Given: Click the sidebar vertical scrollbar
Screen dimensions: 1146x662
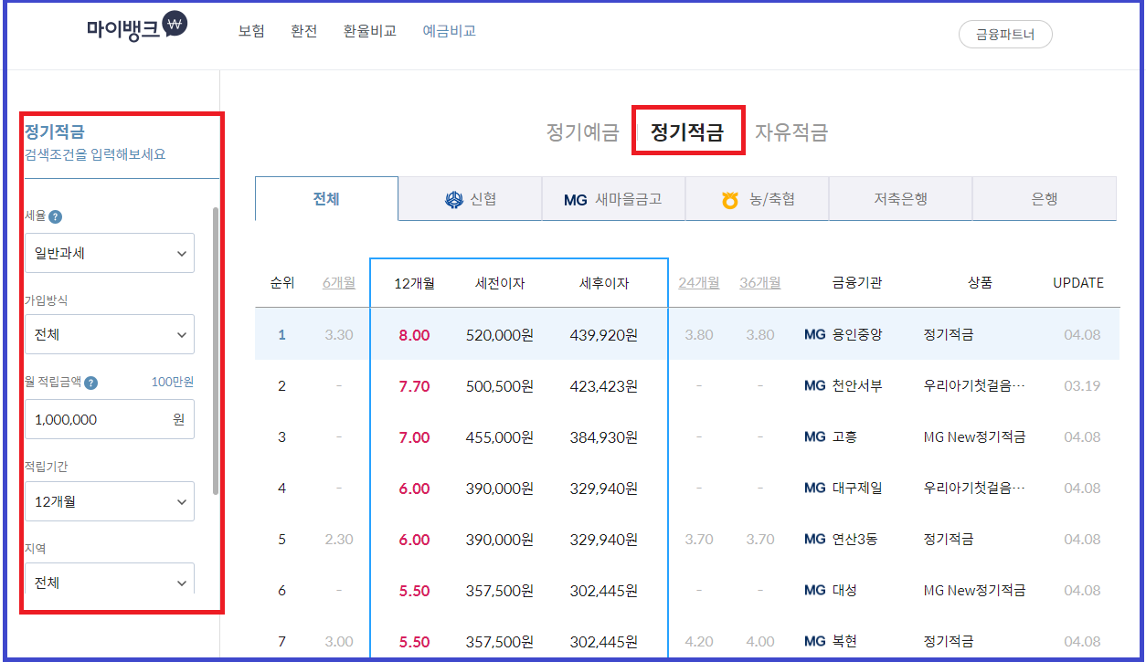Looking at the screenshot, I should (x=216, y=351).
